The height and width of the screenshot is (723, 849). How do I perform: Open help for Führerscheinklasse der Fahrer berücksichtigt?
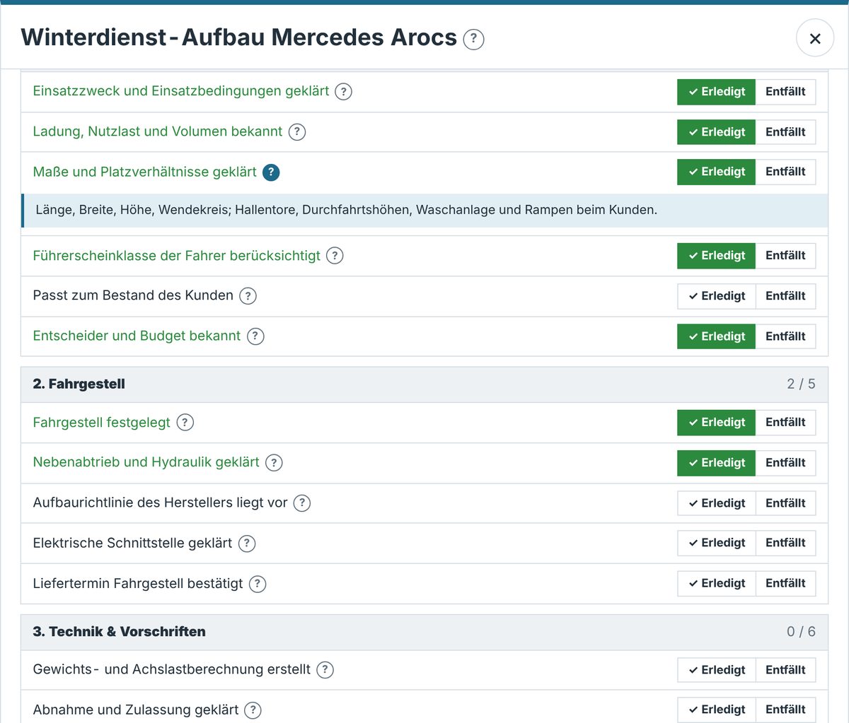point(335,256)
